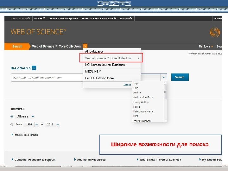
Task: Choose Editor in the field list
Action: point(148,107)
